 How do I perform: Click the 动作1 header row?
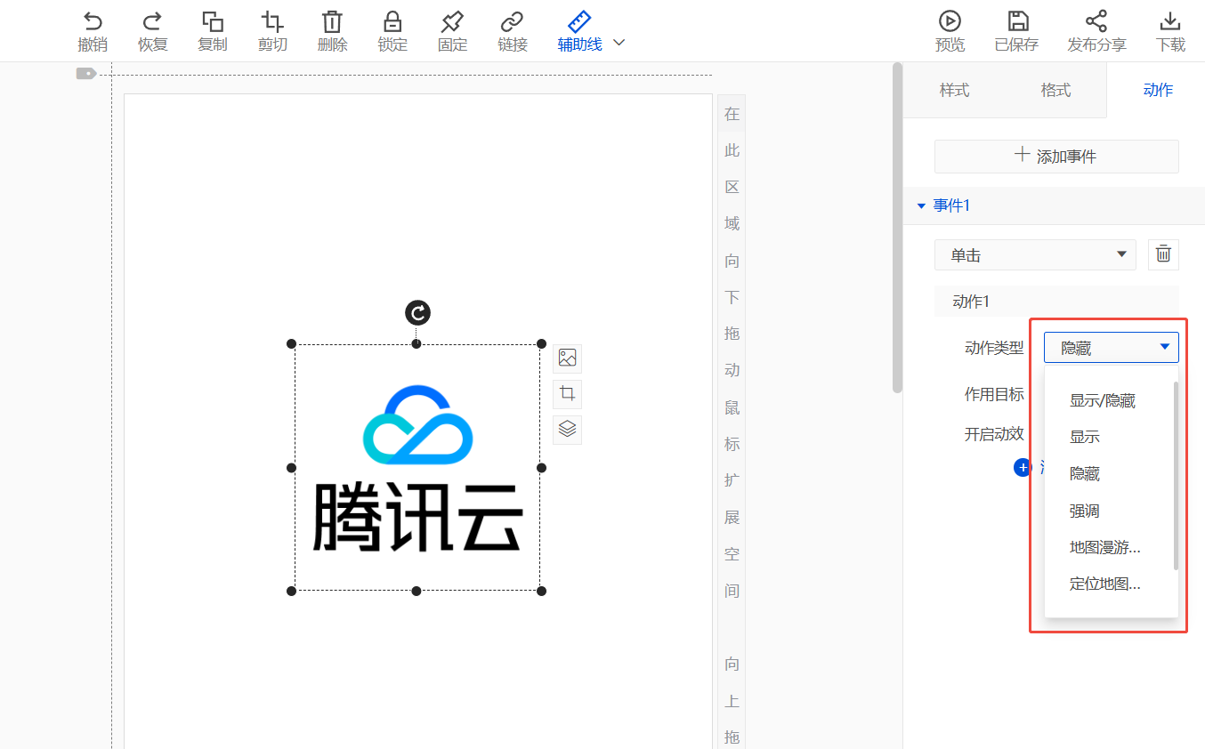point(1056,302)
